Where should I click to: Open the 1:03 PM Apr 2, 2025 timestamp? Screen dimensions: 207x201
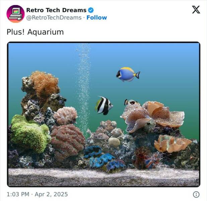(x=37, y=194)
